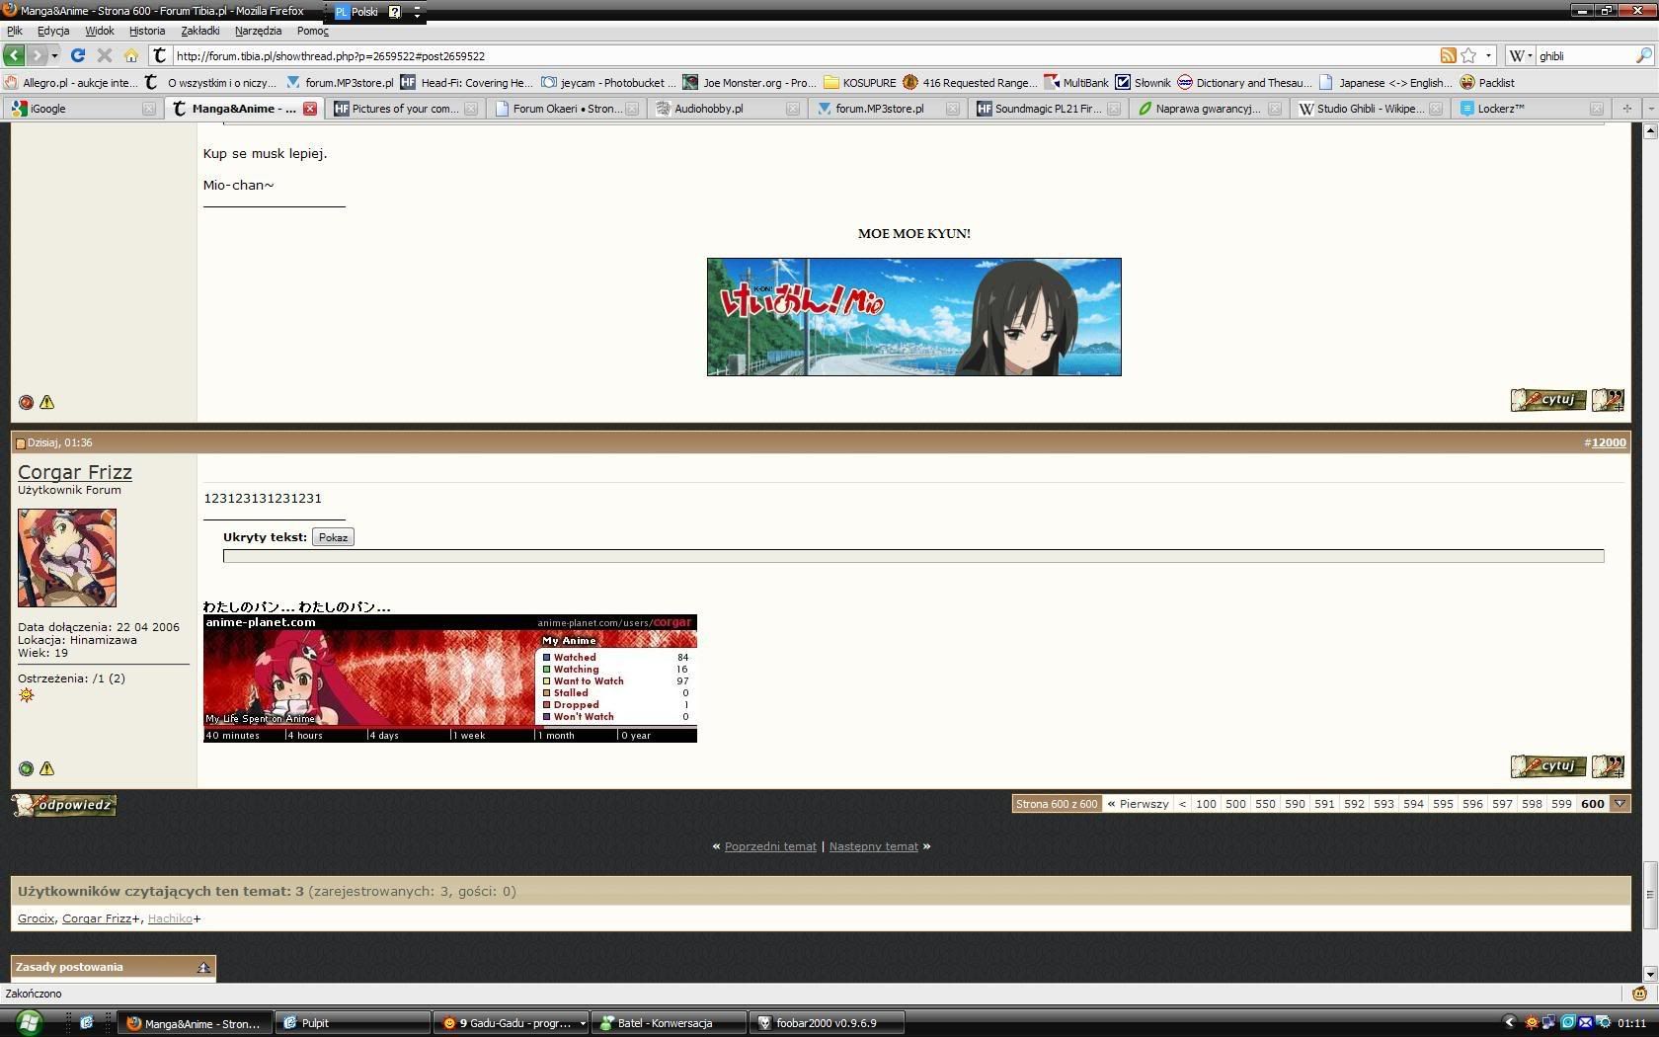Open the KOSUPURE bookmark folder

pos(859,83)
